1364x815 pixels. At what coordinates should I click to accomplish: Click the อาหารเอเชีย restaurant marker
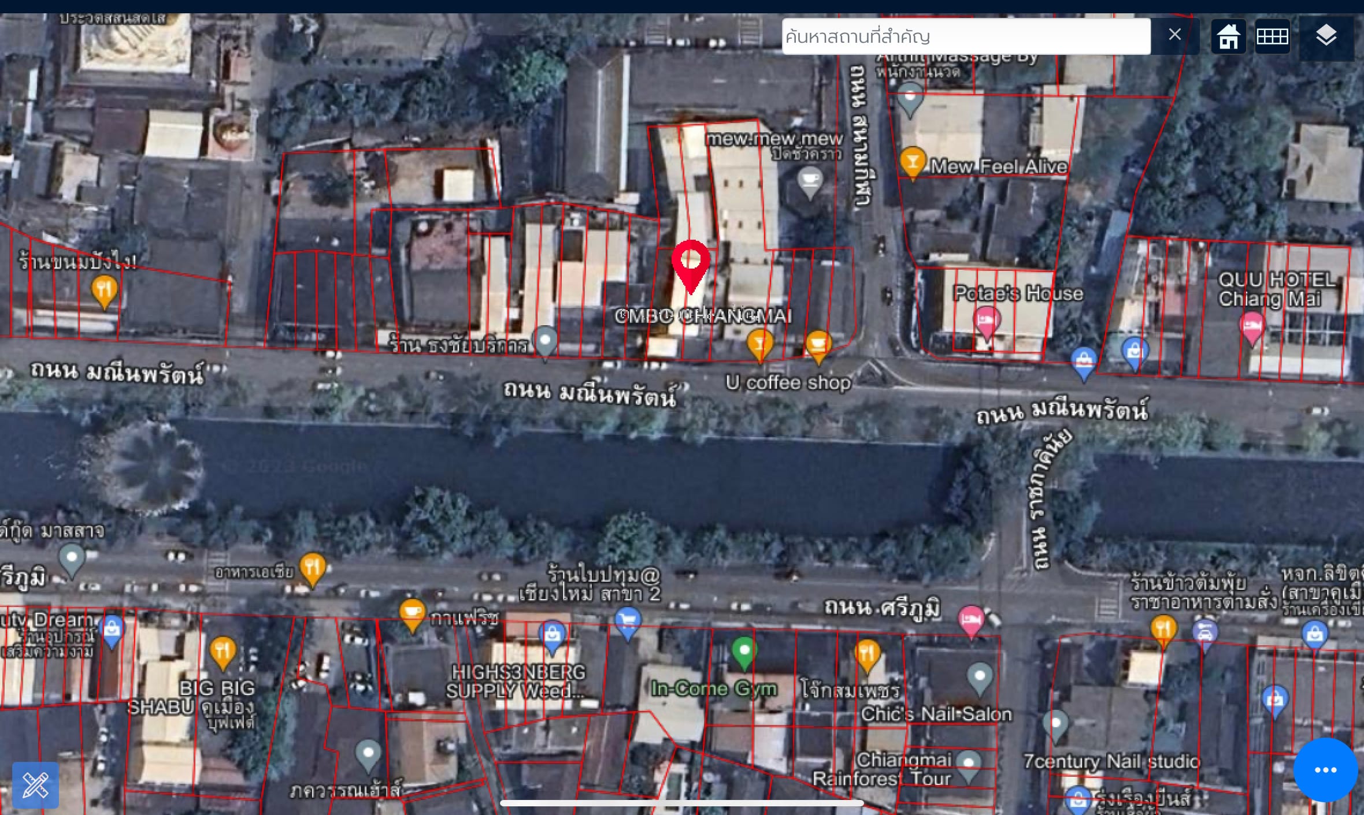[313, 570]
